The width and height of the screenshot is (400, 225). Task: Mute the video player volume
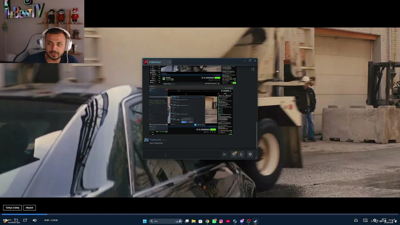(x=34, y=220)
